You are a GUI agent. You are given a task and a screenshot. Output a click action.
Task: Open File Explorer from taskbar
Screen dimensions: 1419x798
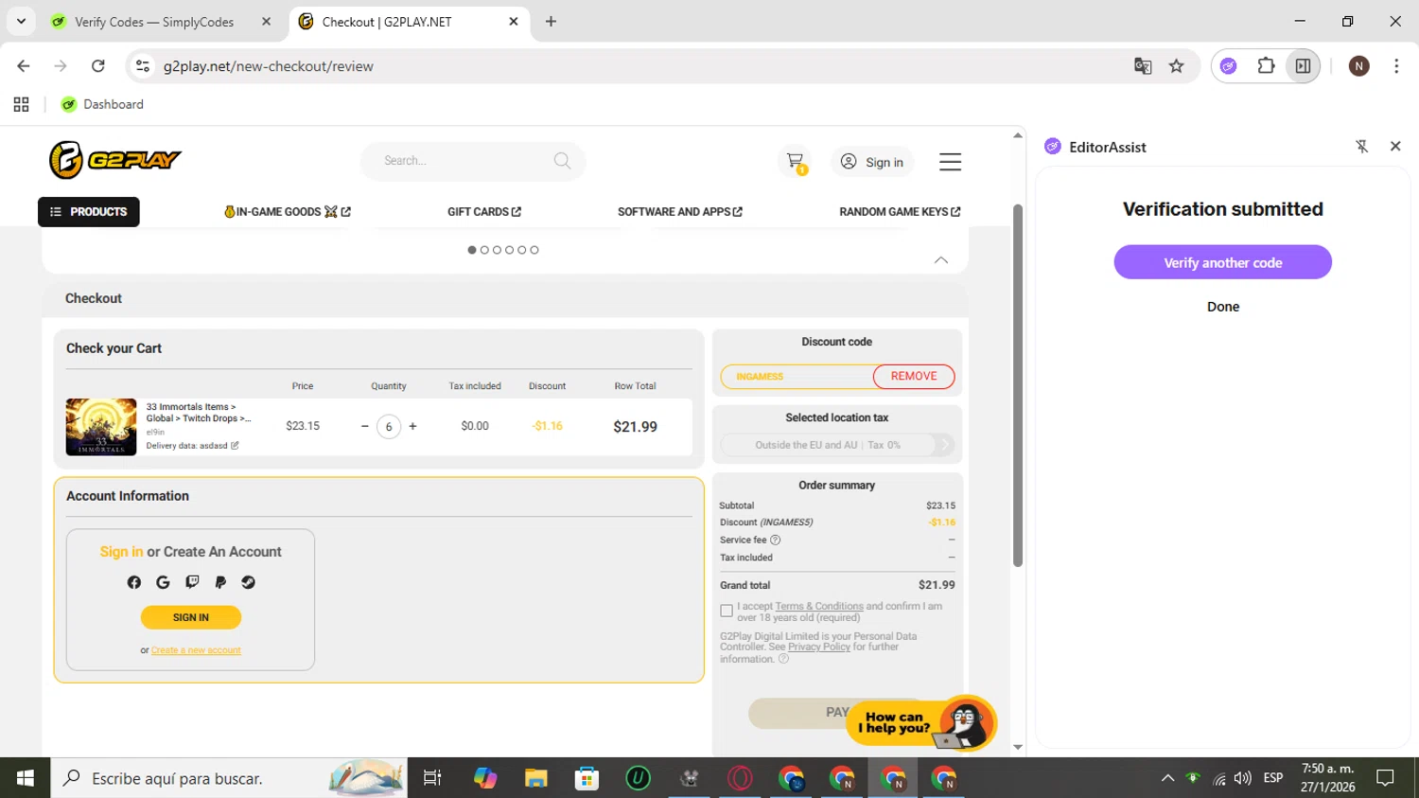pos(536,778)
